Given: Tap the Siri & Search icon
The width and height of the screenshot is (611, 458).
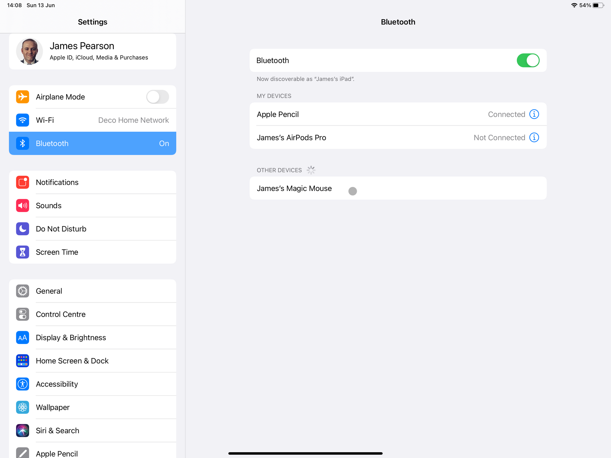Looking at the screenshot, I should (x=23, y=431).
